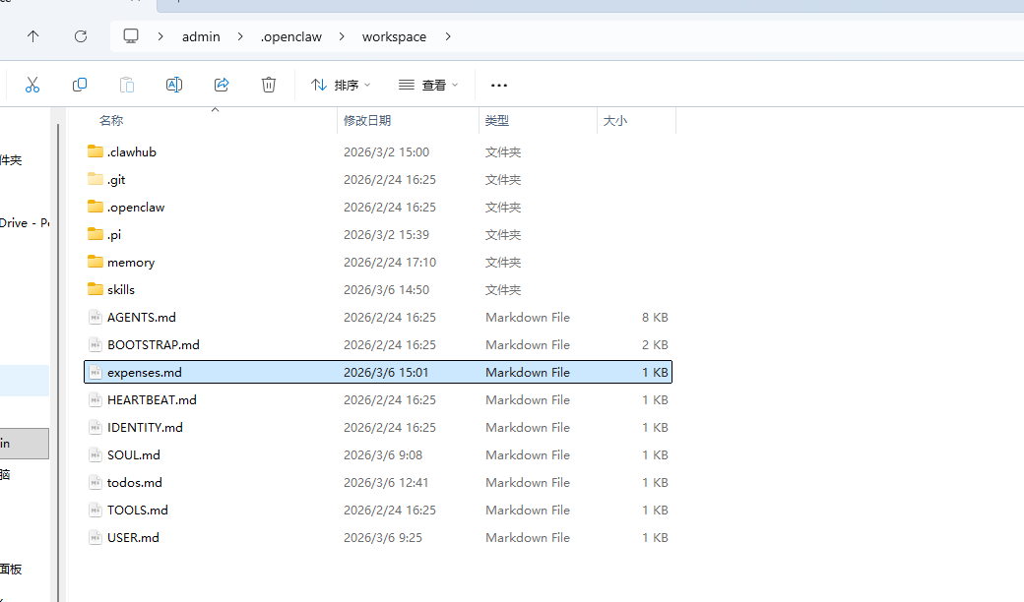This screenshot has height=602, width=1024.
Task: Click the todos.md file icon
Action: coord(96,483)
